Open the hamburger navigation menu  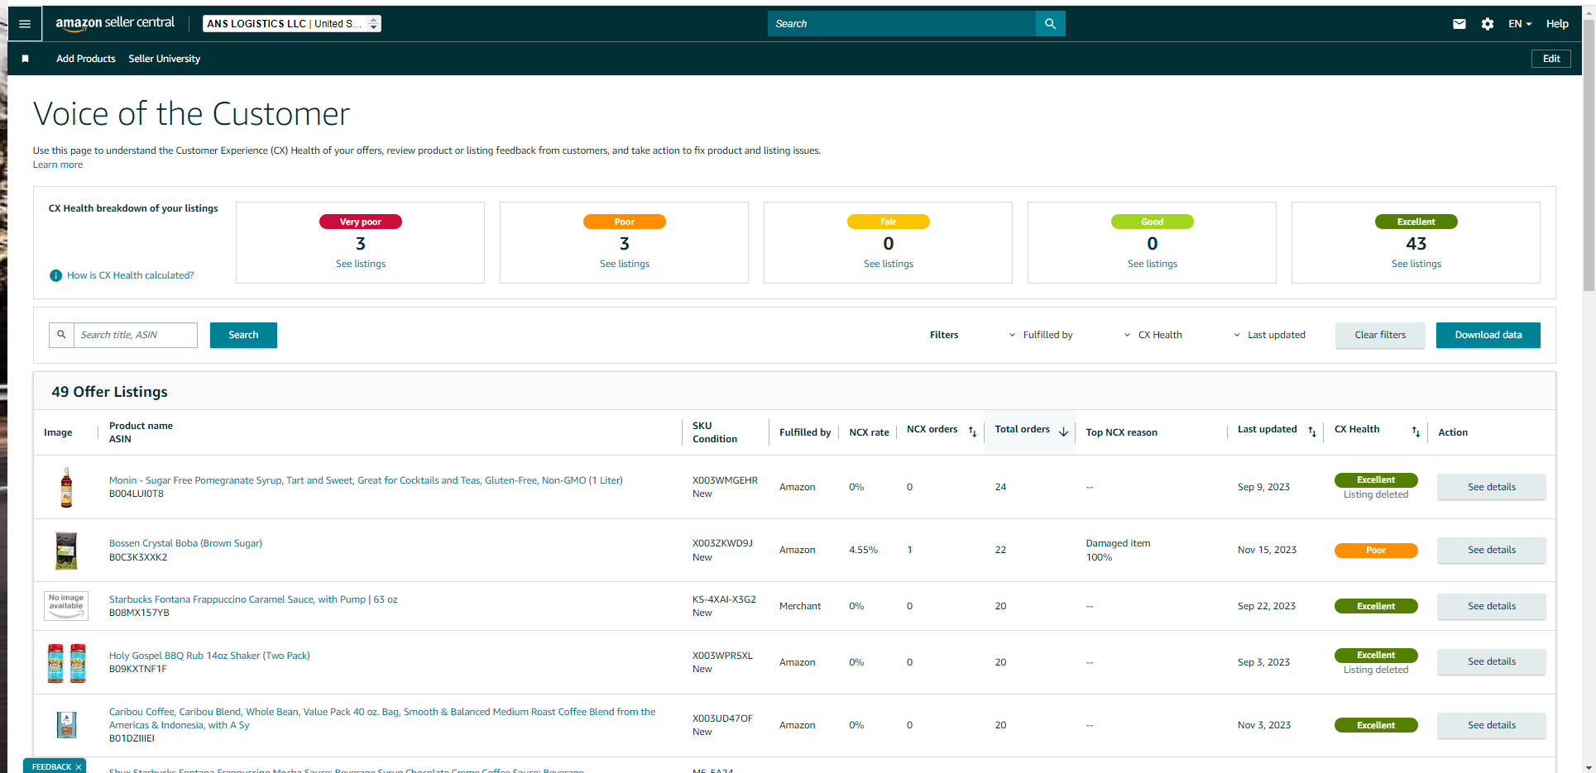pyautogui.click(x=25, y=24)
